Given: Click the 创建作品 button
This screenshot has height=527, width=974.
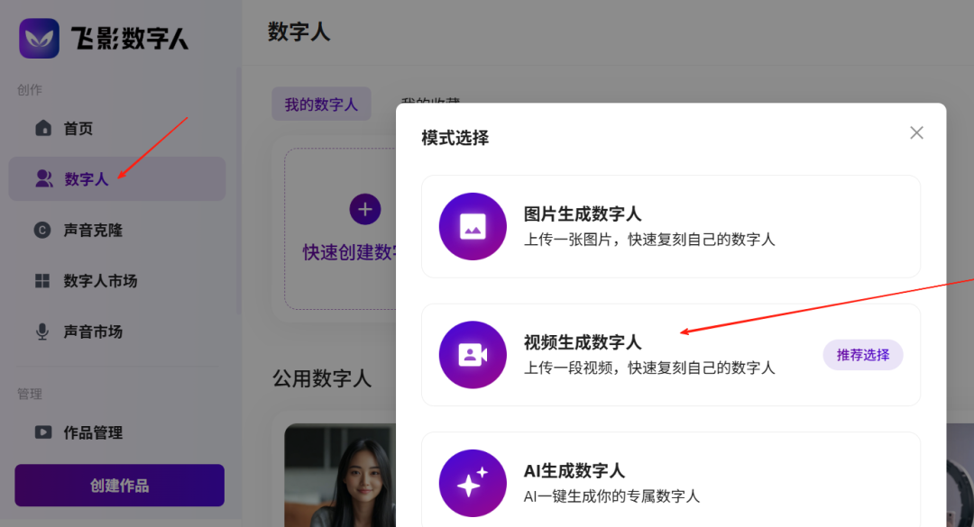Looking at the screenshot, I should tap(120, 486).
